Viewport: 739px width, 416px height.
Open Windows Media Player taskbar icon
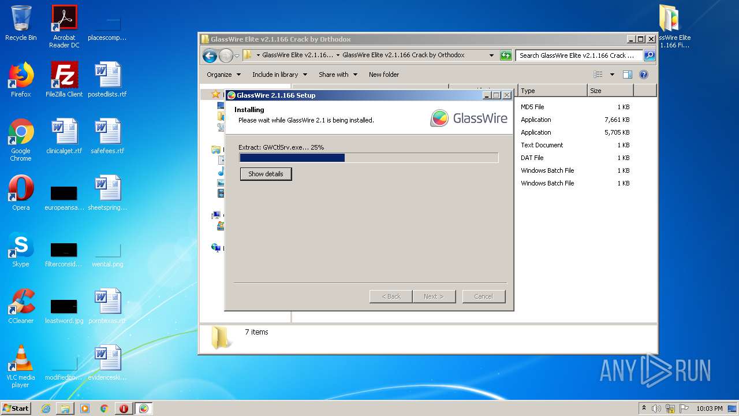85,408
